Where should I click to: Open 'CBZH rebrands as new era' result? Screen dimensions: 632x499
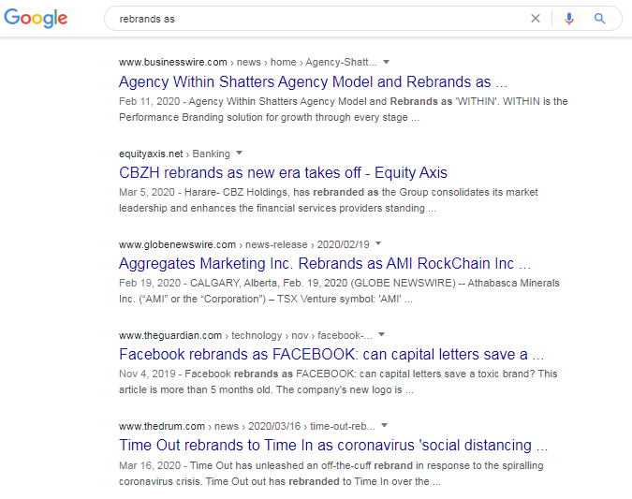click(283, 172)
